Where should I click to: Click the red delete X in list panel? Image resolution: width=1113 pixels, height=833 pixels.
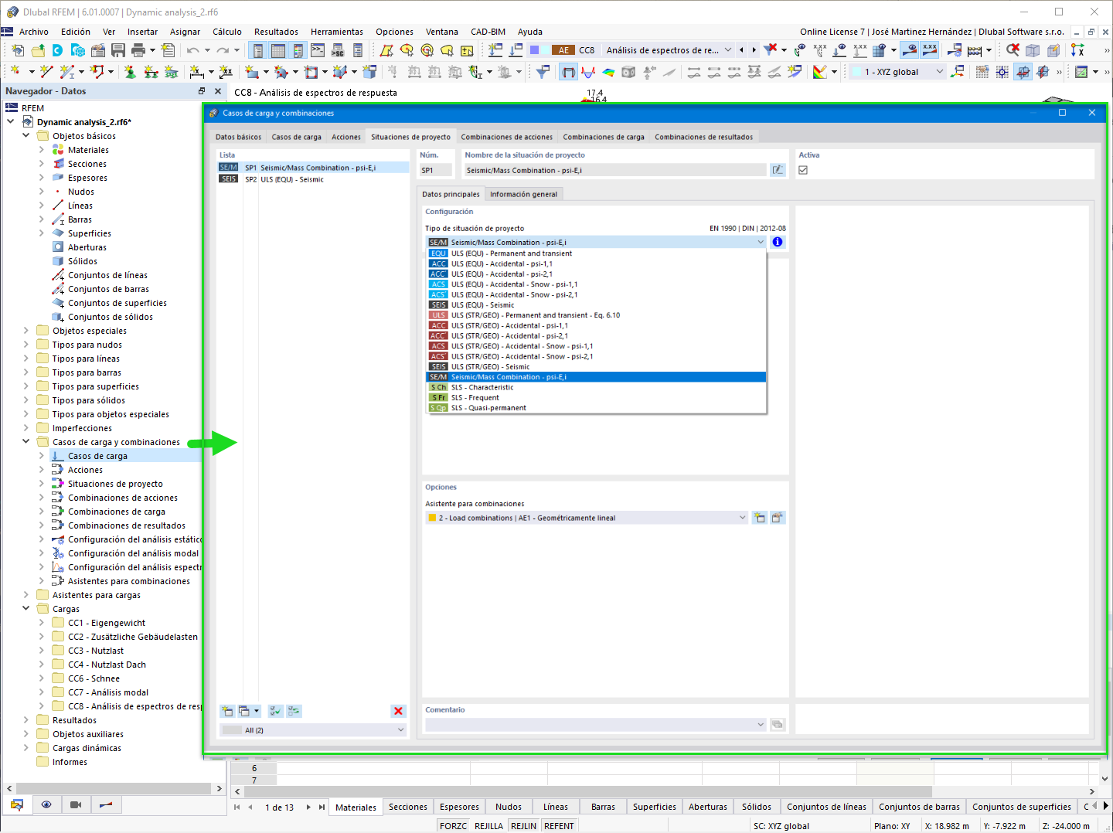coord(398,711)
